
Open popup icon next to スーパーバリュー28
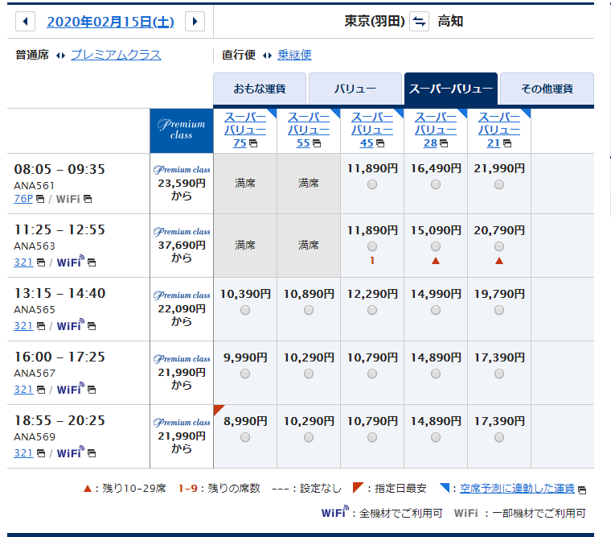[x=444, y=143]
